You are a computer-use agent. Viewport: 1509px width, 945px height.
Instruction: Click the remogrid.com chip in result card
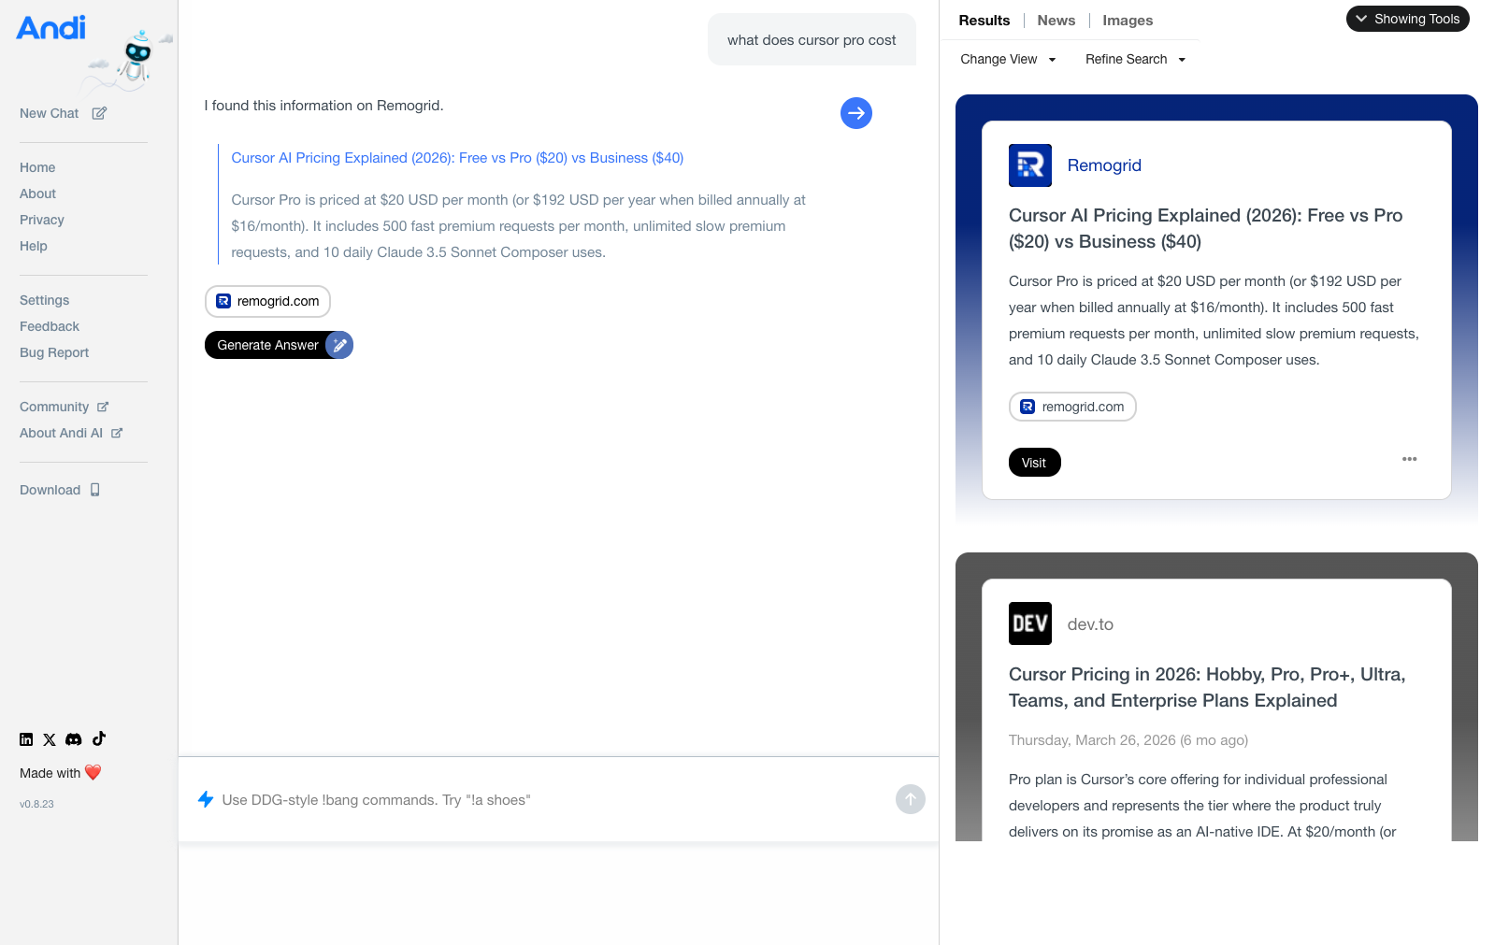coord(1072,407)
